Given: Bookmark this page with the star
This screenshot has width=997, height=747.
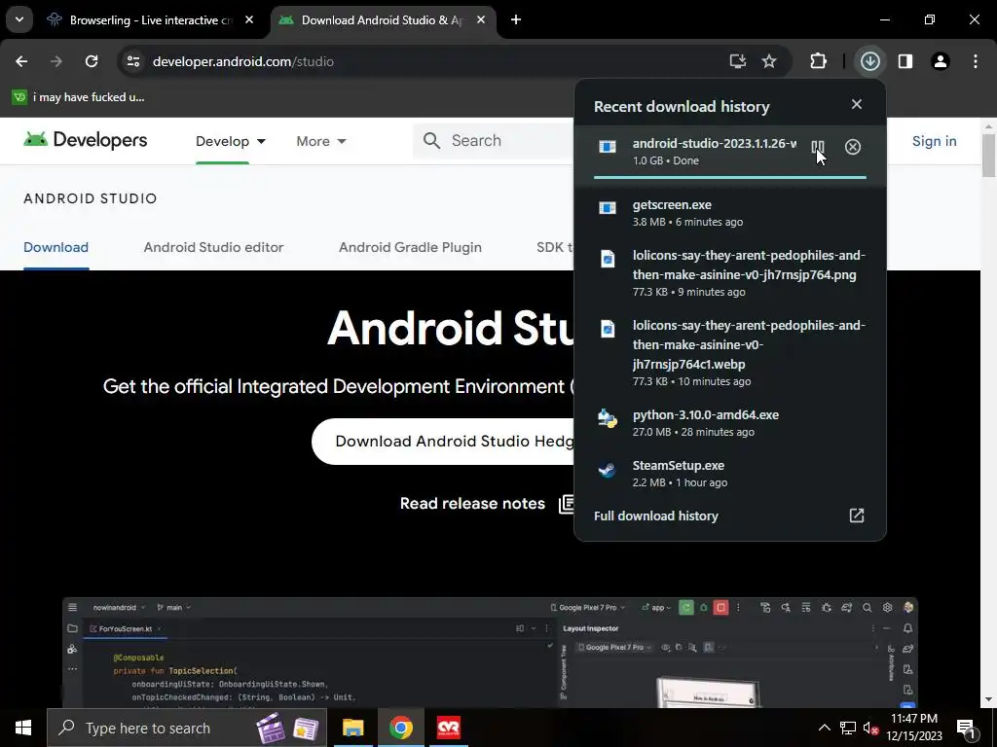Looking at the screenshot, I should (x=769, y=61).
